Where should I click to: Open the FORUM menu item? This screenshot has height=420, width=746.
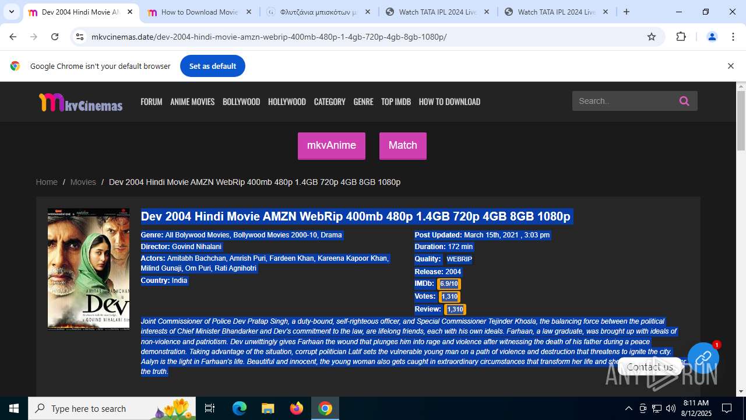pyautogui.click(x=152, y=101)
